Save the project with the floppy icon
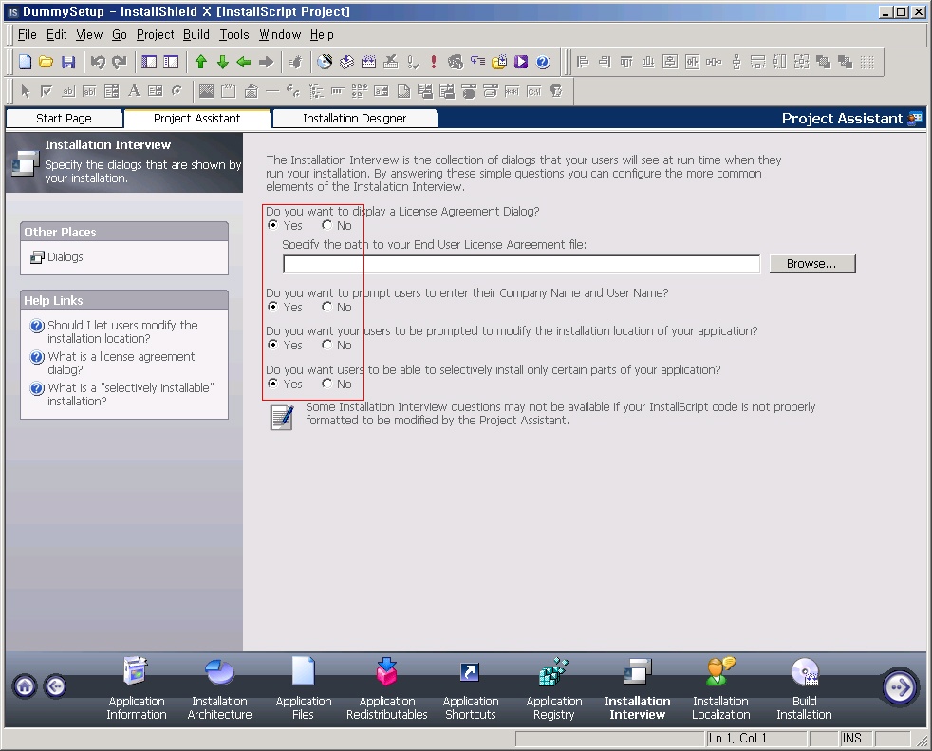 pyautogui.click(x=68, y=62)
